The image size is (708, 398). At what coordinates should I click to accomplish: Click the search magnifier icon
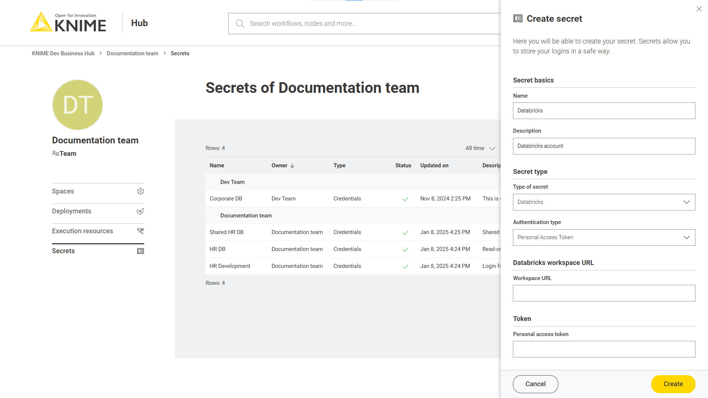pyautogui.click(x=240, y=24)
